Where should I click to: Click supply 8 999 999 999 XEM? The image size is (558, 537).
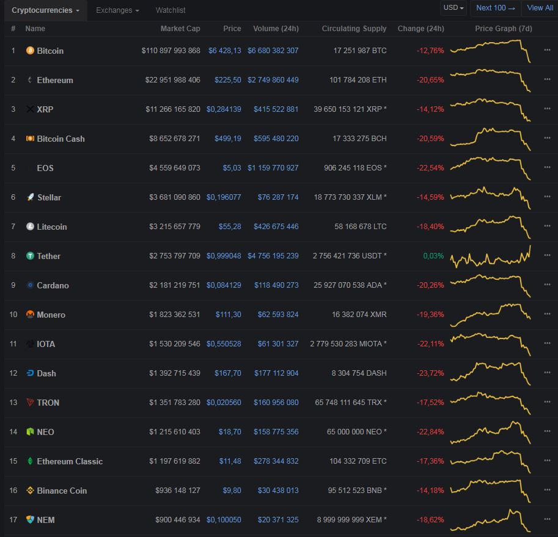351,519
